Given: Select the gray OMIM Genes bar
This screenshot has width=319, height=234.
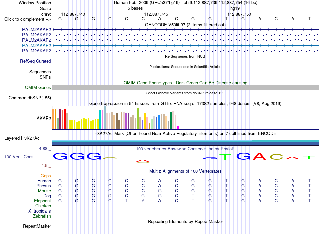Looking at the screenshot, I should pyautogui.click(x=185, y=88).
